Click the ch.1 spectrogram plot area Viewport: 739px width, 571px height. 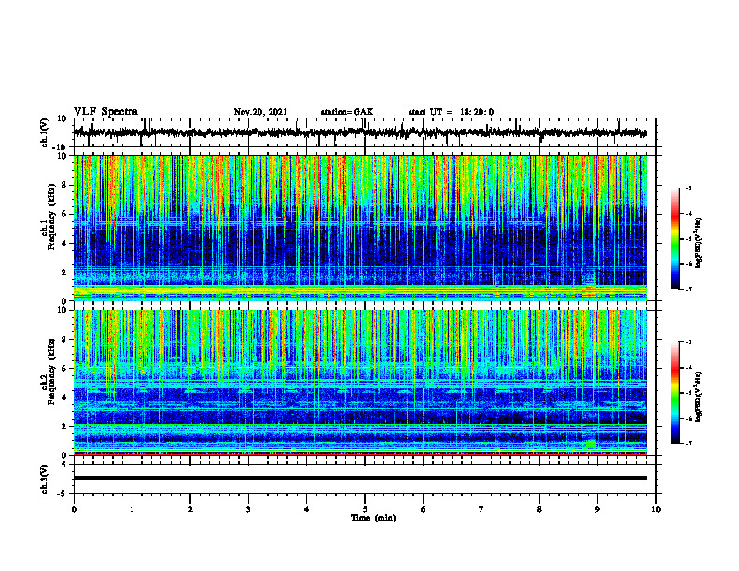[359, 228]
